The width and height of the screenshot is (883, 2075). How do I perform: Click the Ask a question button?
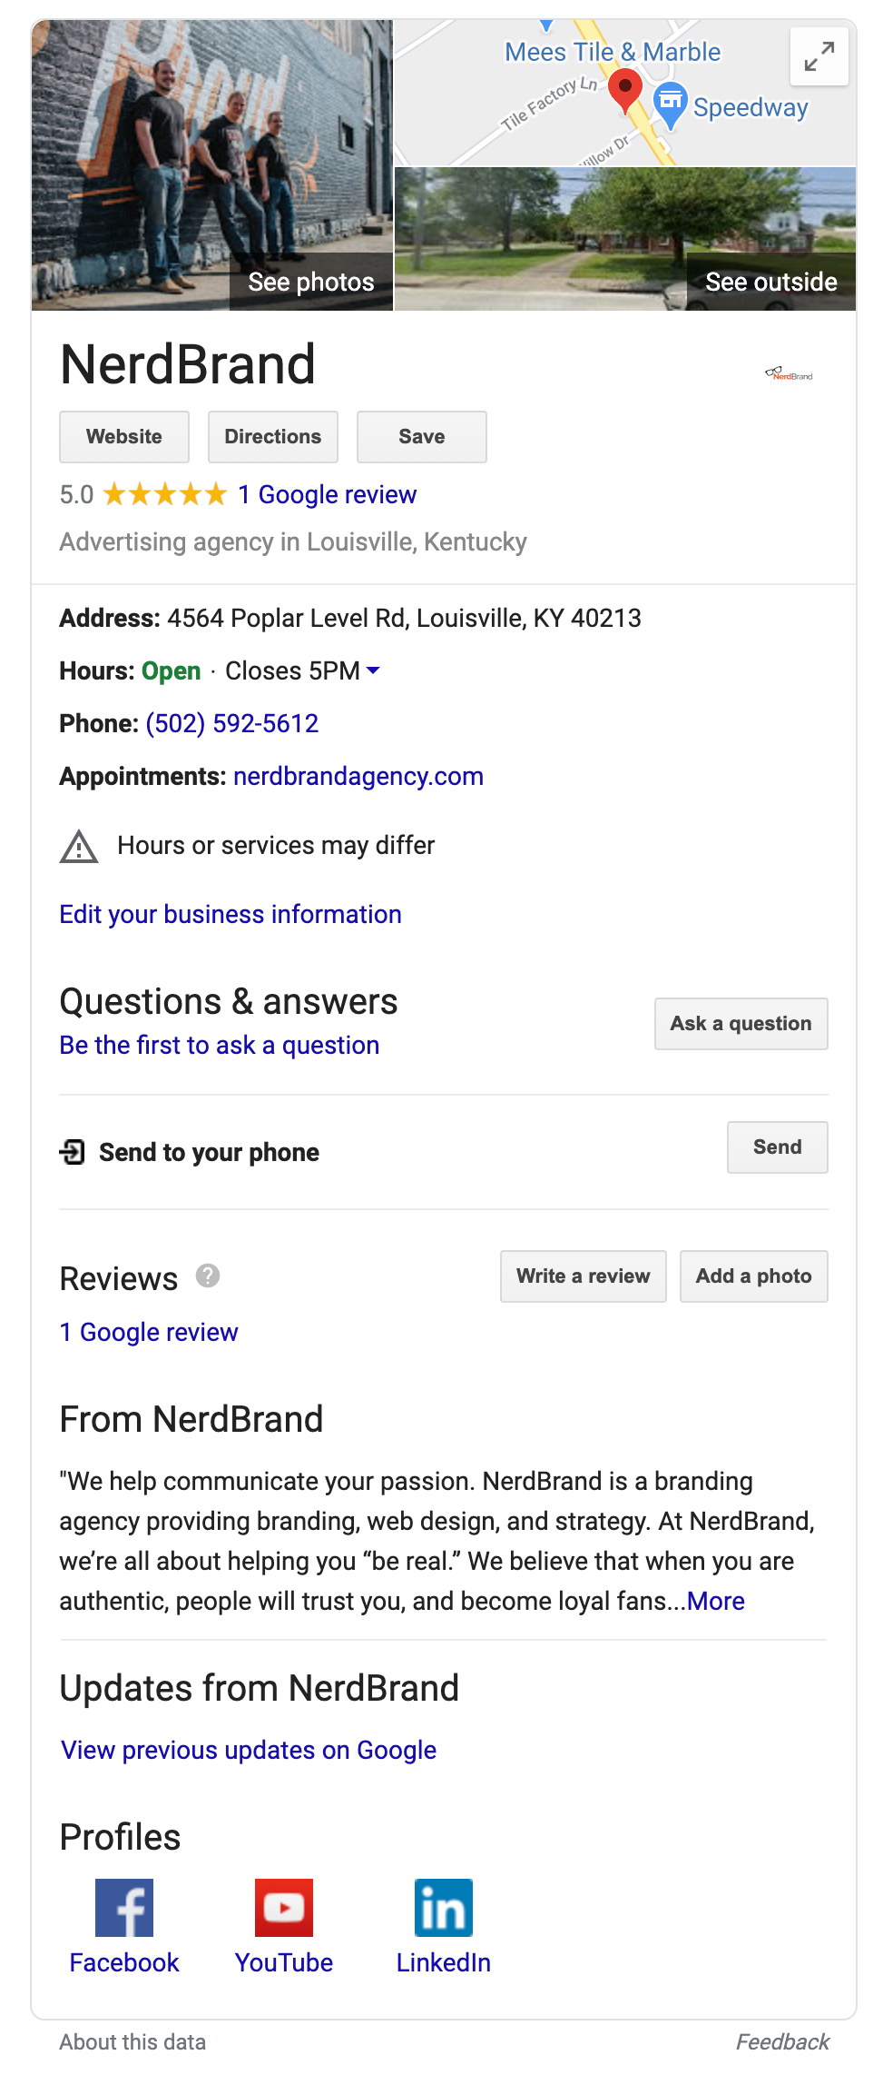[x=741, y=1024]
